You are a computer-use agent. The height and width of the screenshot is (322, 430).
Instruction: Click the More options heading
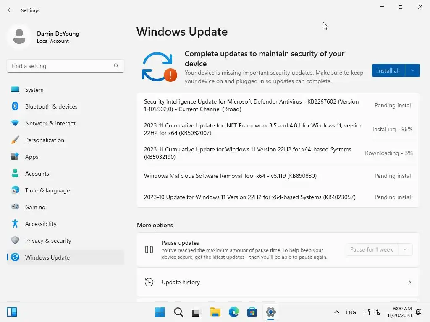click(x=155, y=225)
